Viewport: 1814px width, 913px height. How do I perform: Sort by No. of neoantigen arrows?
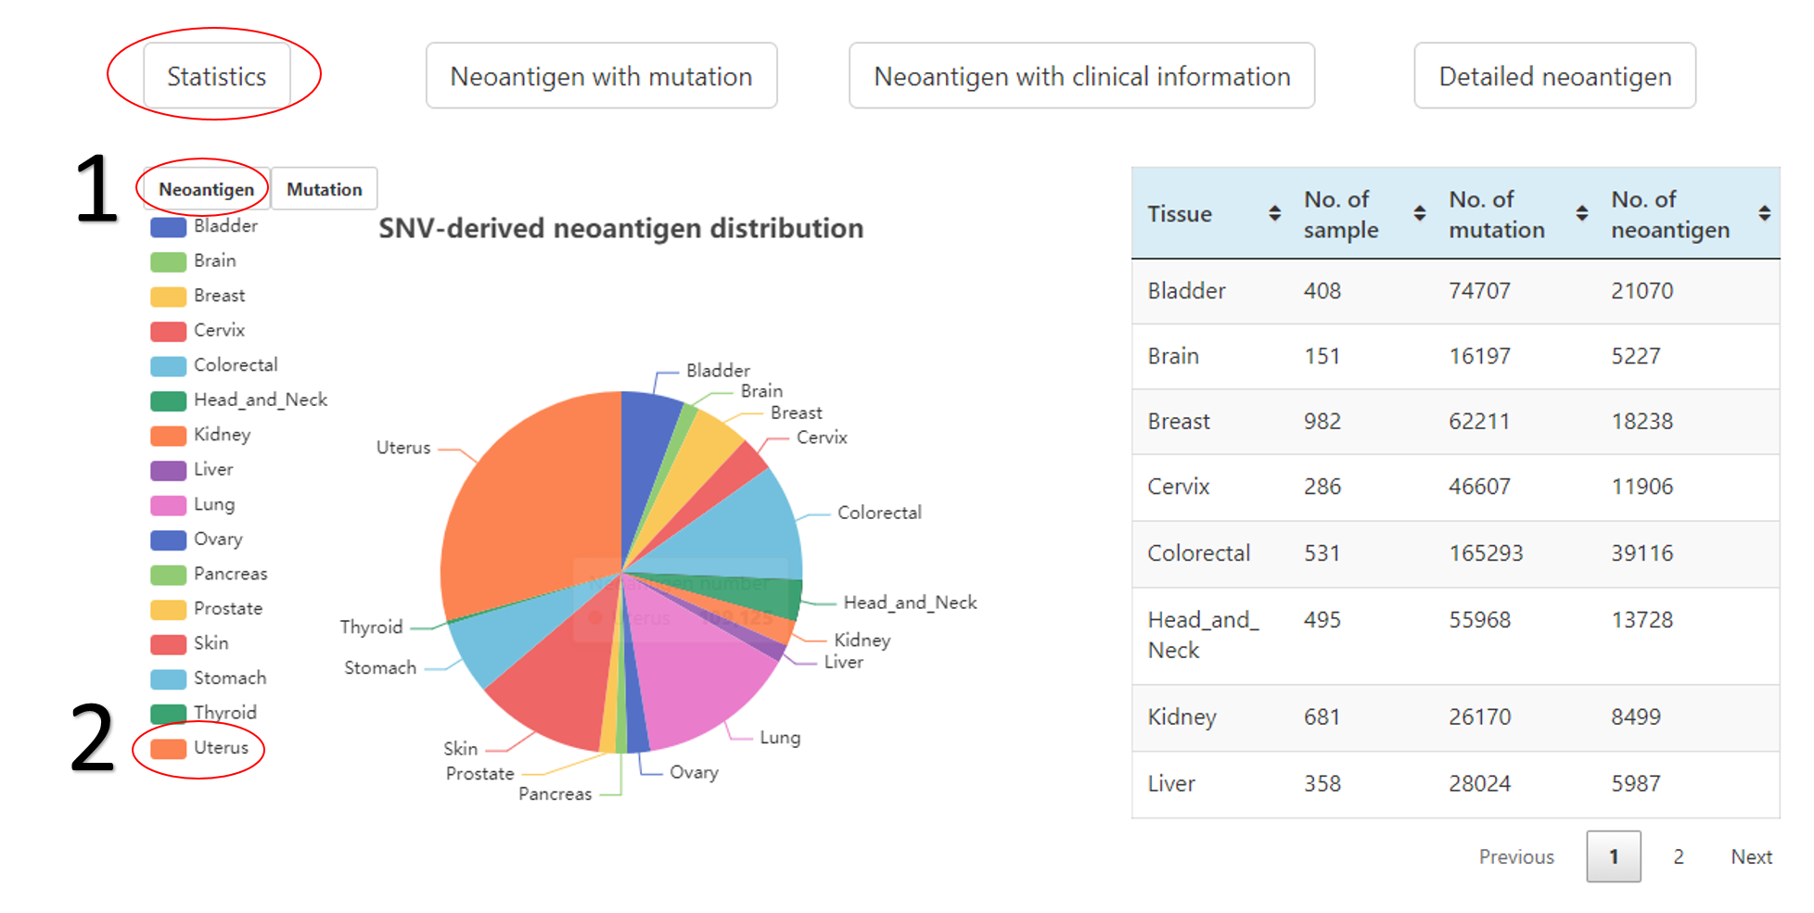(1764, 214)
